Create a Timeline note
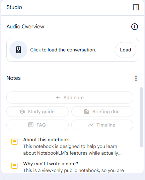145x180 pixels. [102, 125]
